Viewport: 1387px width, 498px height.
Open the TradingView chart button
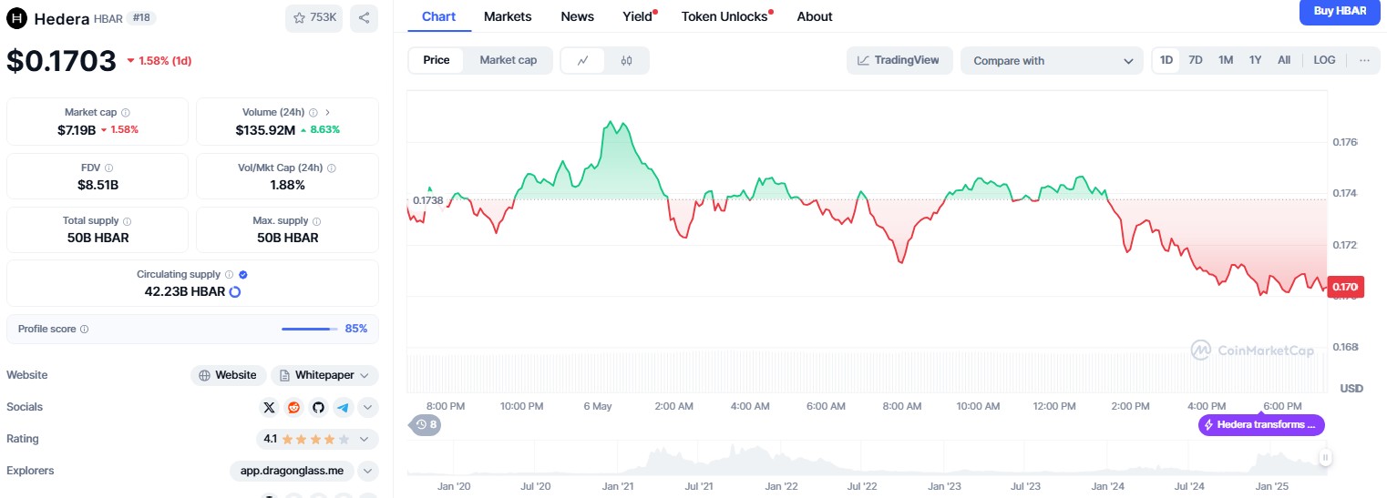coord(899,60)
